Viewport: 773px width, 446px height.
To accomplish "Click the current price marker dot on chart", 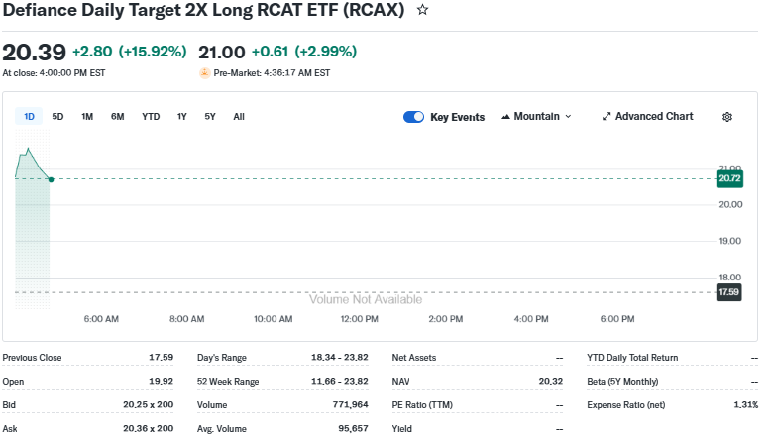I will 51,179.
